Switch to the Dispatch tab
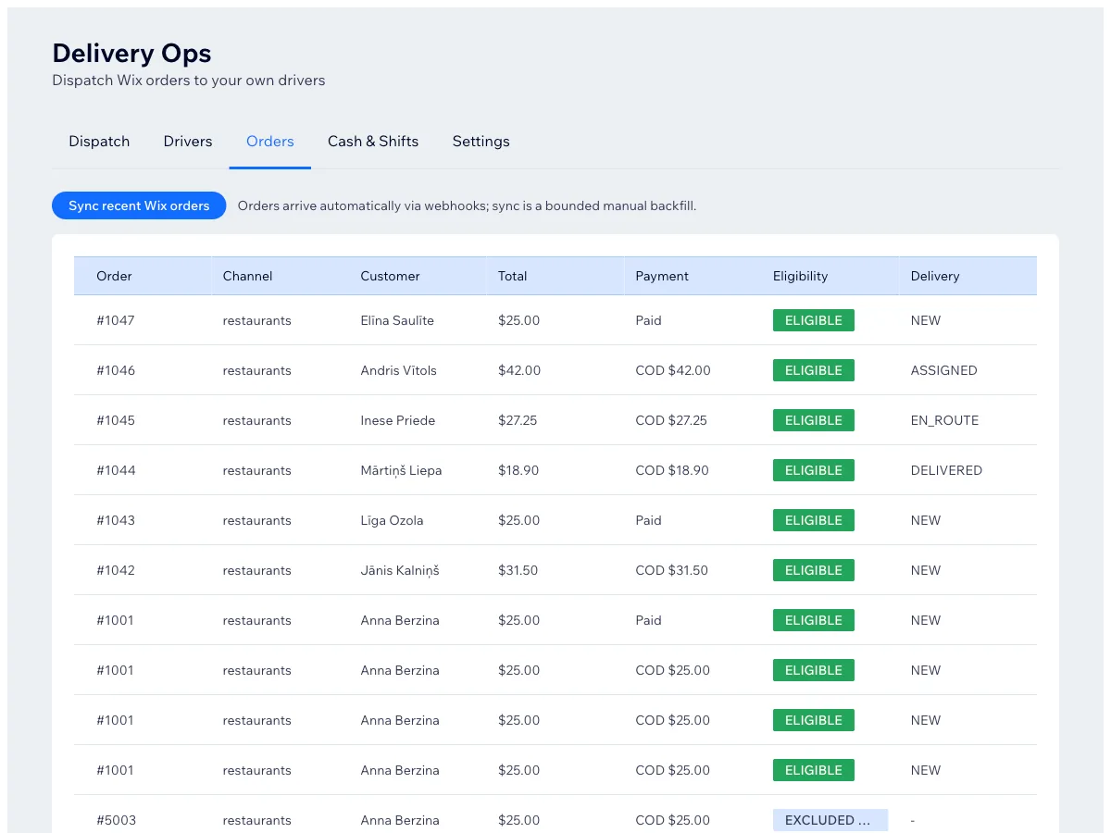The width and height of the screenshot is (1111, 833). tap(99, 142)
